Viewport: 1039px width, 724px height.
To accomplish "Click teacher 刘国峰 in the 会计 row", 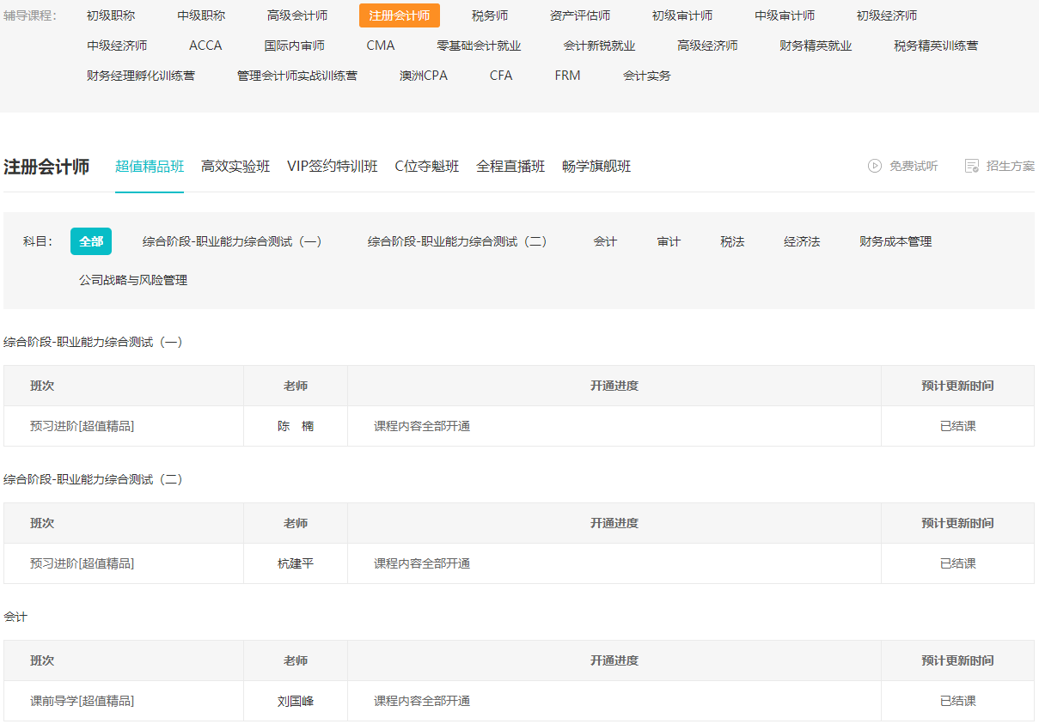I will [295, 701].
